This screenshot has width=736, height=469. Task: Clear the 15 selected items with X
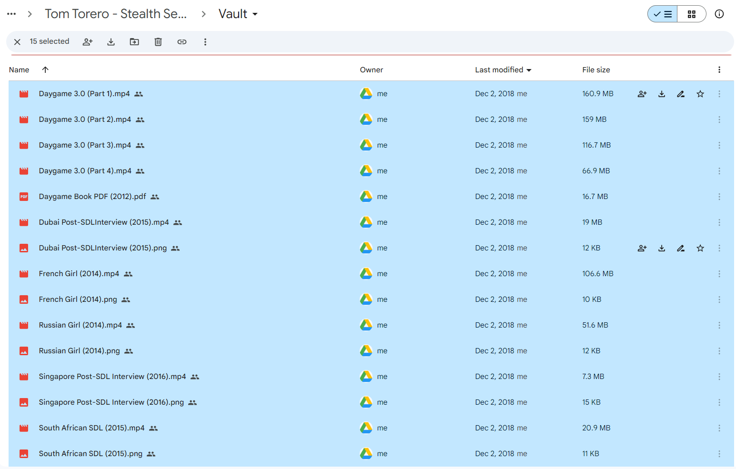coord(17,42)
